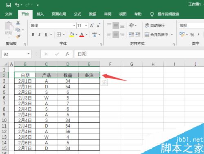Click the Center horizontally icon
The width and height of the screenshot is (204, 154).
116,35
